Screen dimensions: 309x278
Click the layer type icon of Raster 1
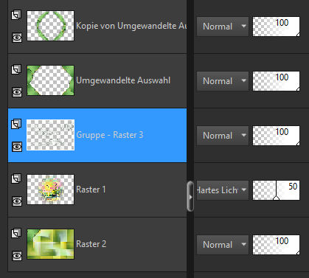pos(16,178)
